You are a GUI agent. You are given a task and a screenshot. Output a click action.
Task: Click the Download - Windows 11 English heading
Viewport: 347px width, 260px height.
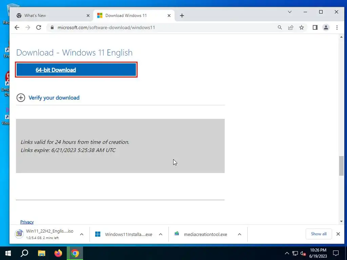(x=74, y=52)
